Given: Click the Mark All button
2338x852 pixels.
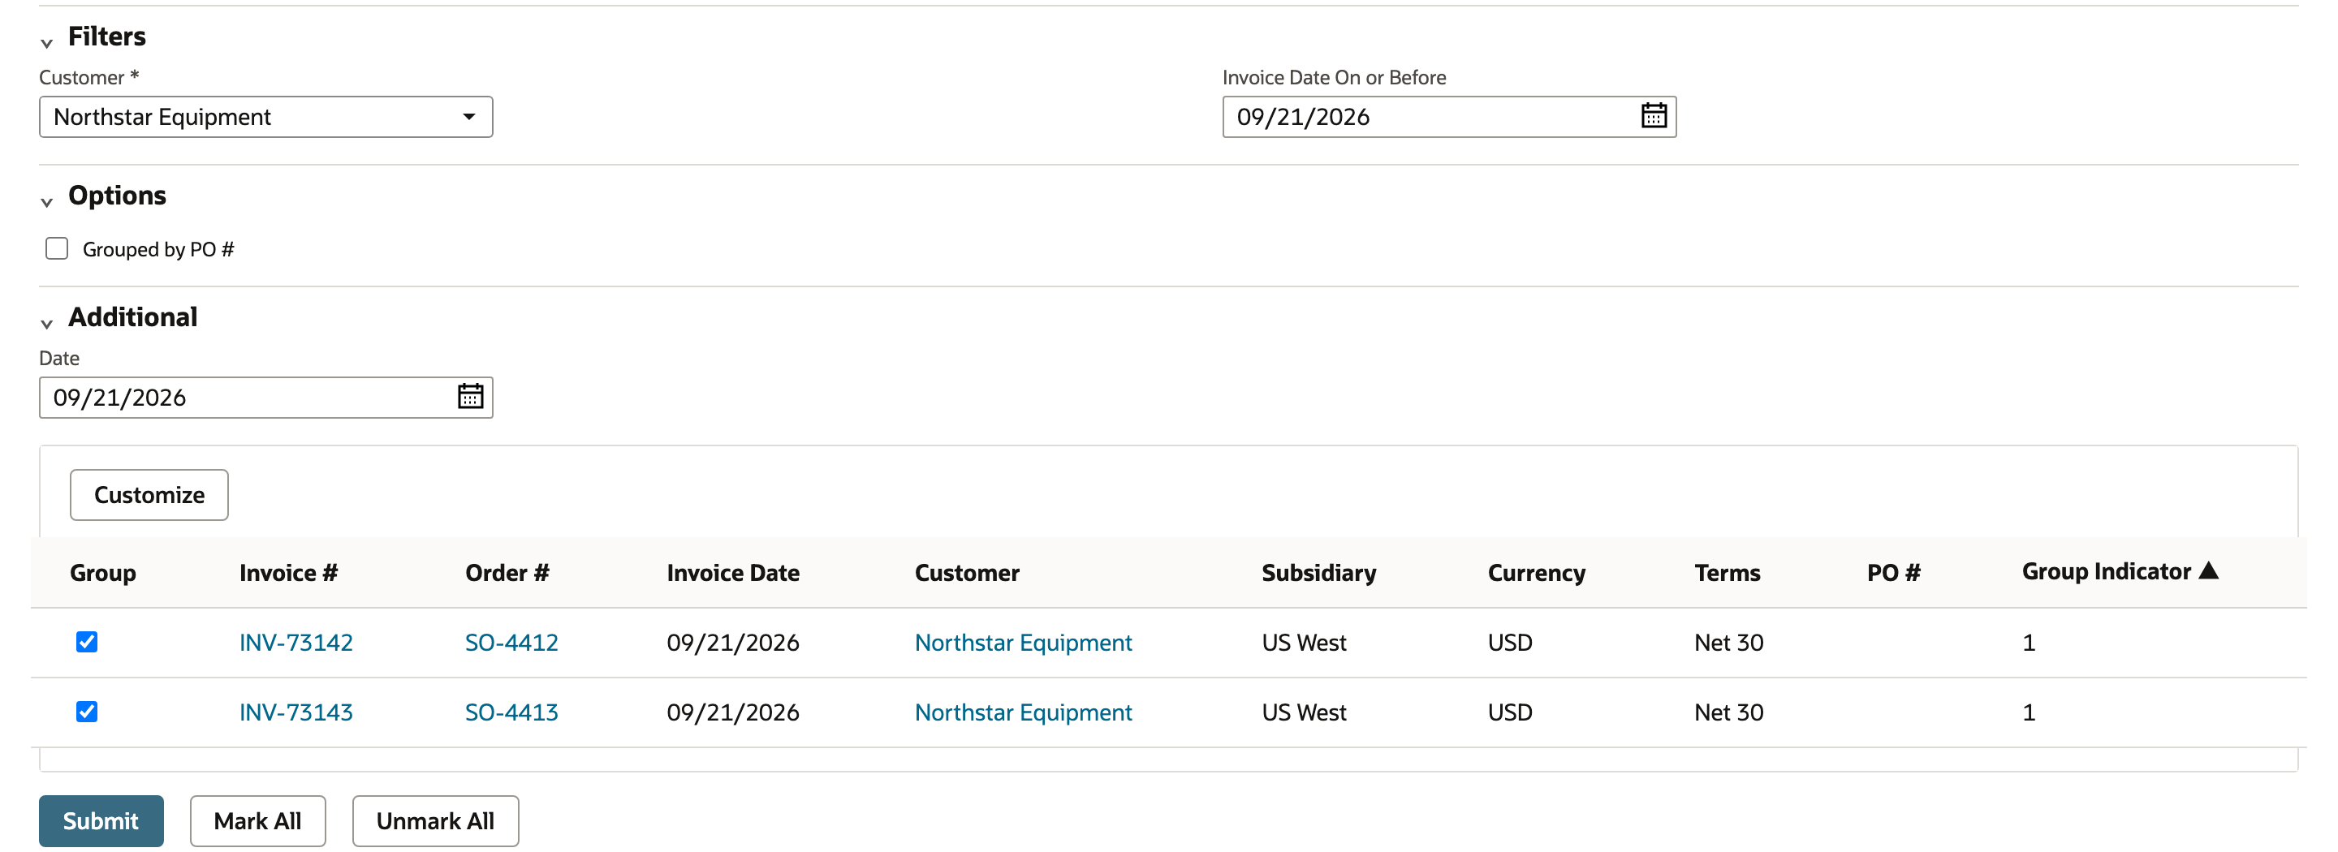Looking at the screenshot, I should pyautogui.click(x=258, y=820).
